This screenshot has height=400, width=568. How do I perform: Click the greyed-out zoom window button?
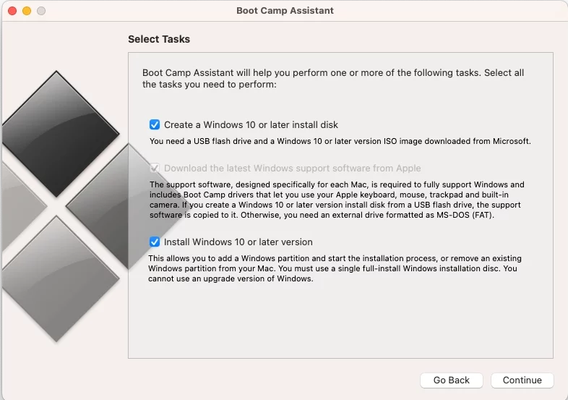tap(41, 11)
